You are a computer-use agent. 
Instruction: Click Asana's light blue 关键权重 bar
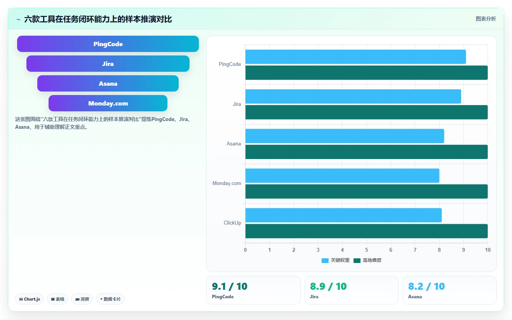345,136
